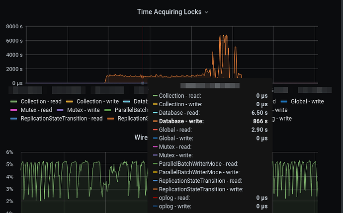
Task: Click the pink Mutex - read legend marker
Action: click(14, 110)
